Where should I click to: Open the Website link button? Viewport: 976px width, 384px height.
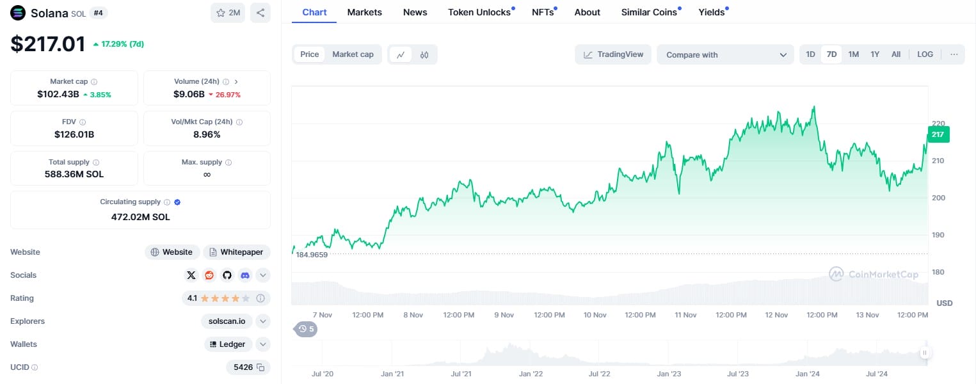click(x=172, y=252)
